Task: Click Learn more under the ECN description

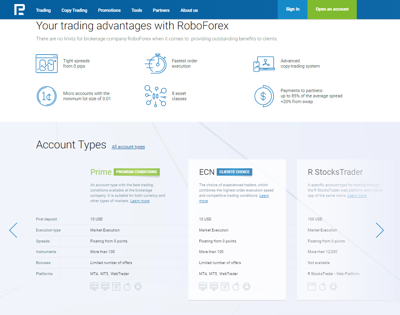Action: tap(264, 195)
